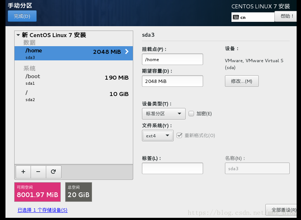Click the + icon to add a partition
301x220 pixels.
point(23,172)
